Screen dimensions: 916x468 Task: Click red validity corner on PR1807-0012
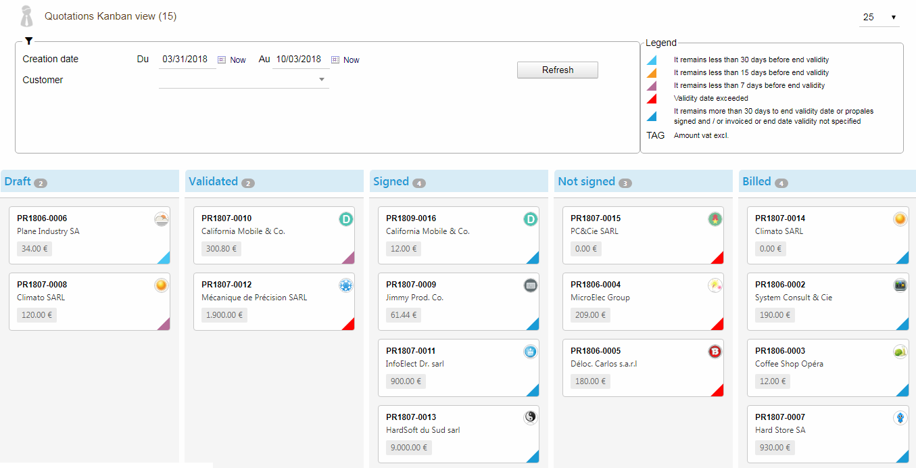(x=349, y=325)
